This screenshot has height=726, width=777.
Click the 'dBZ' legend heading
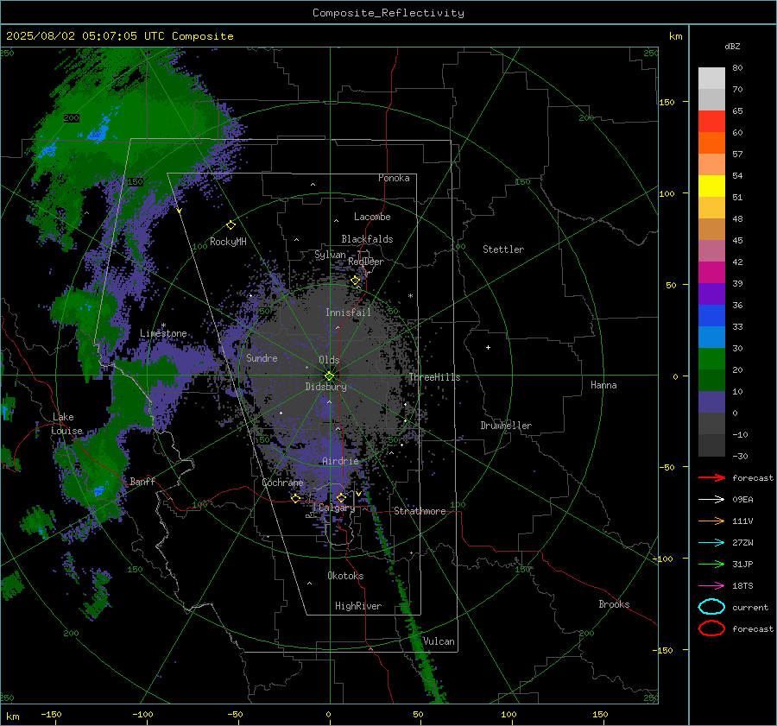point(732,46)
